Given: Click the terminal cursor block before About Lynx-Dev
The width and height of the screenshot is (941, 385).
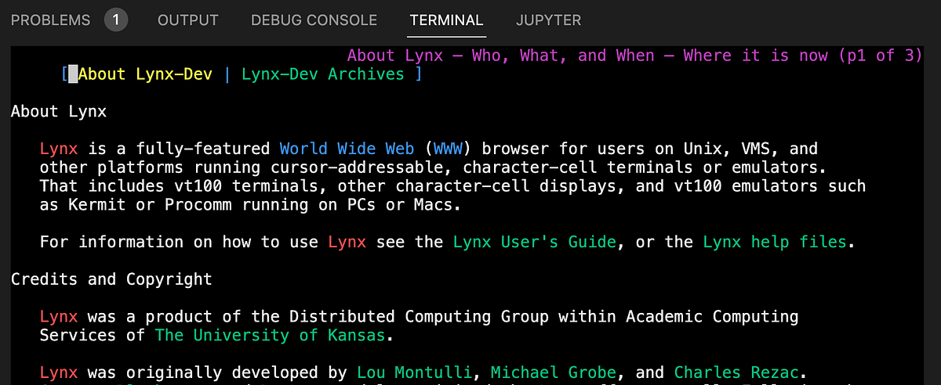Looking at the screenshot, I should (x=73, y=74).
